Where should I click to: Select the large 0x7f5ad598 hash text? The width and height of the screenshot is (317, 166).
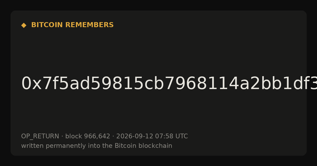[169, 84]
